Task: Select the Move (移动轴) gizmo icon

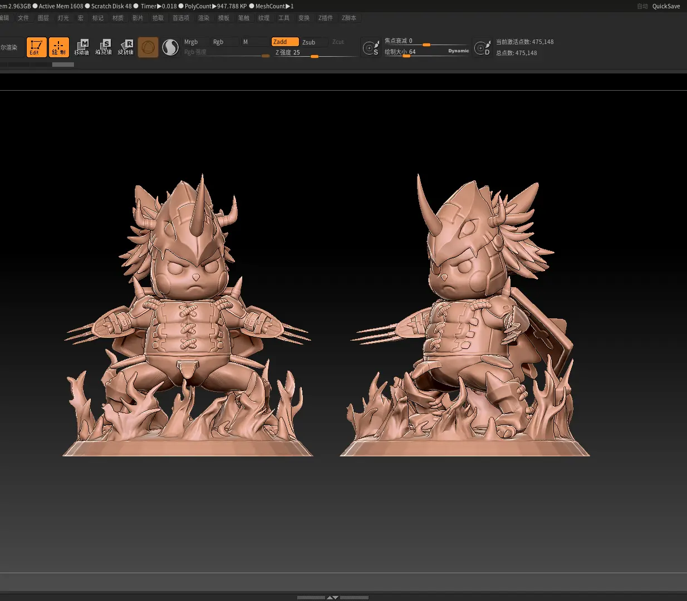Action: click(82, 47)
